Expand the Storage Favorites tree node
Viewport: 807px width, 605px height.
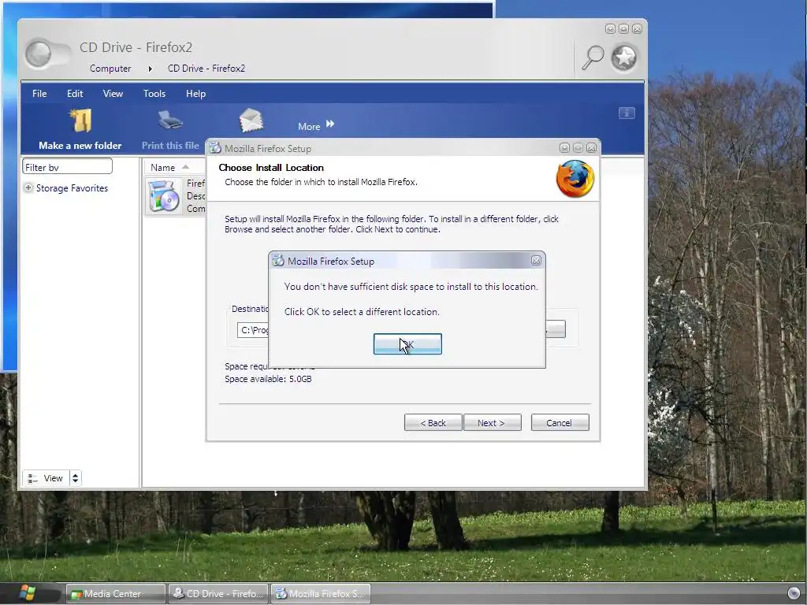(28, 187)
